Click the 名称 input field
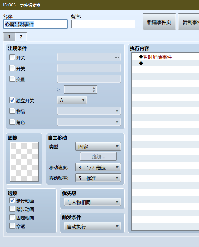 [35, 24]
